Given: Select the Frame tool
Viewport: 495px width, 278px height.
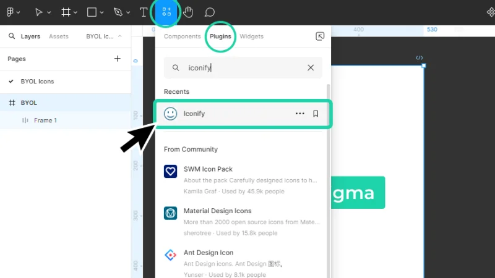Looking at the screenshot, I should (x=66, y=12).
